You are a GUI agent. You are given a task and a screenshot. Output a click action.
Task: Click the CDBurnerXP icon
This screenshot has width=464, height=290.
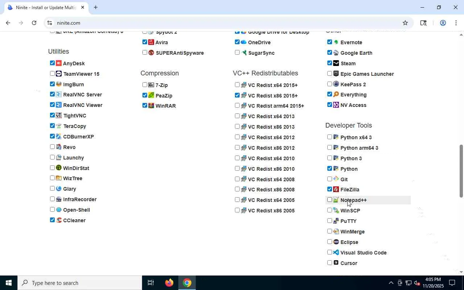coord(59,136)
